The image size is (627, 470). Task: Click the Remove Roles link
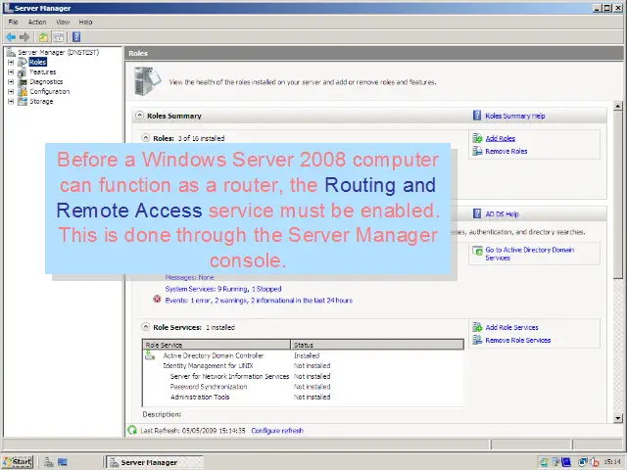coord(506,152)
